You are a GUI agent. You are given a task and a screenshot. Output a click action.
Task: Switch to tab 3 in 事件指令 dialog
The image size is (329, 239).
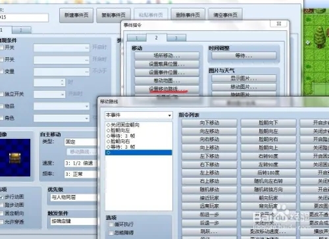(x=176, y=38)
